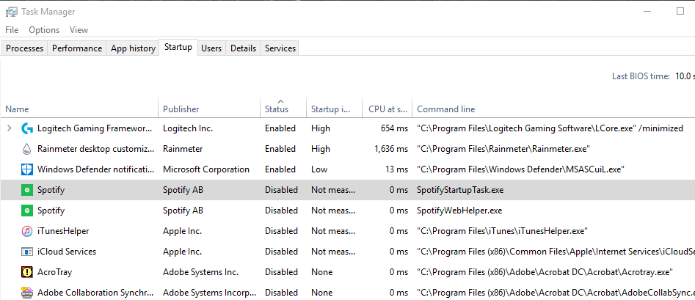
Task: Click Spotify icon in SpotifyWebHelper.exe row
Action: (x=27, y=211)
